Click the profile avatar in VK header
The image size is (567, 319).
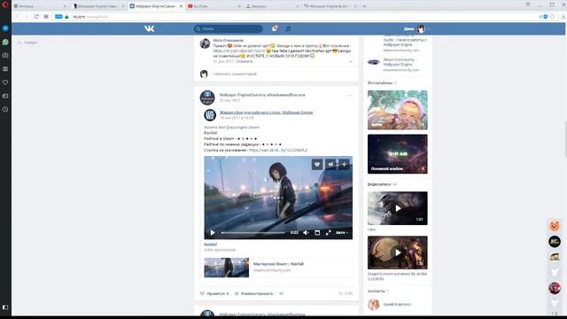(421, 28)
